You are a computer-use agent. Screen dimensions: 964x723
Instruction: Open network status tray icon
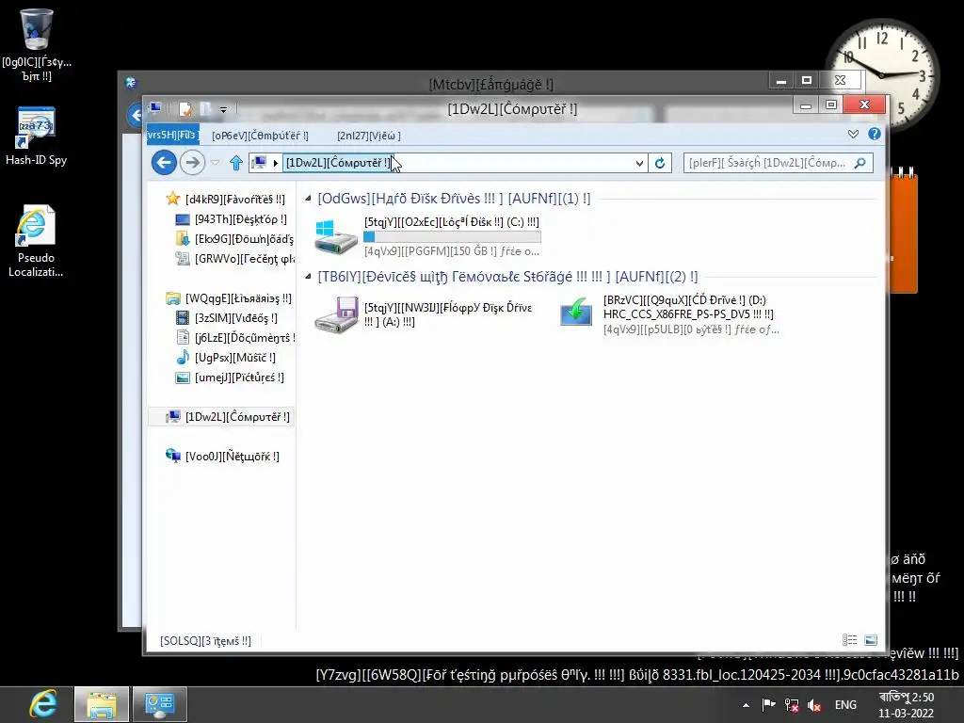pyautogui.click(x=792, y=704)
